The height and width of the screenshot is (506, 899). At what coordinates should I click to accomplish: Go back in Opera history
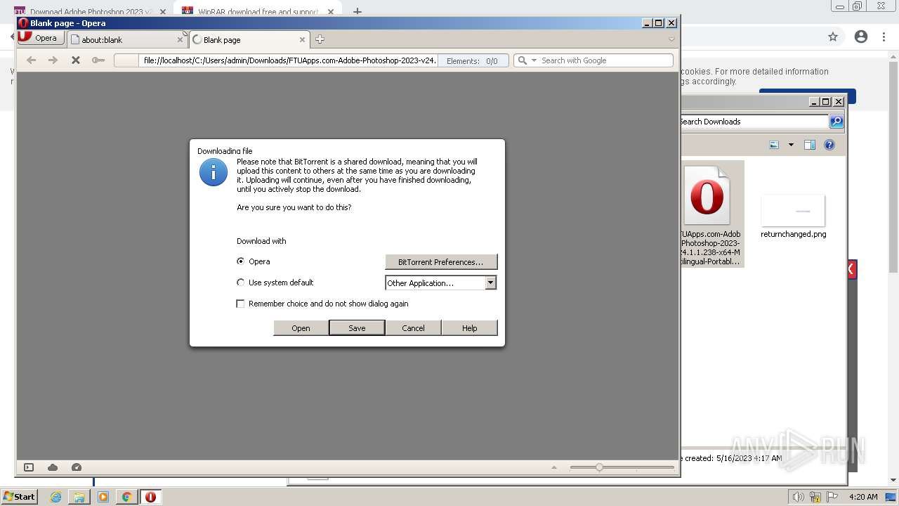click(x=31, y=60)
